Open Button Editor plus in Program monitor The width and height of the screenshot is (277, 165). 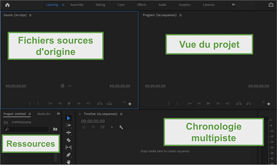[x=268, y=104]
